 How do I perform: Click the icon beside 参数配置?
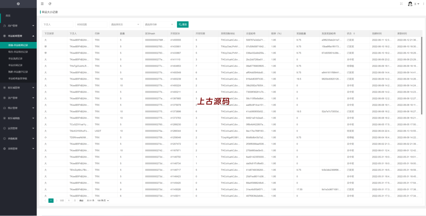click(5, 138)
